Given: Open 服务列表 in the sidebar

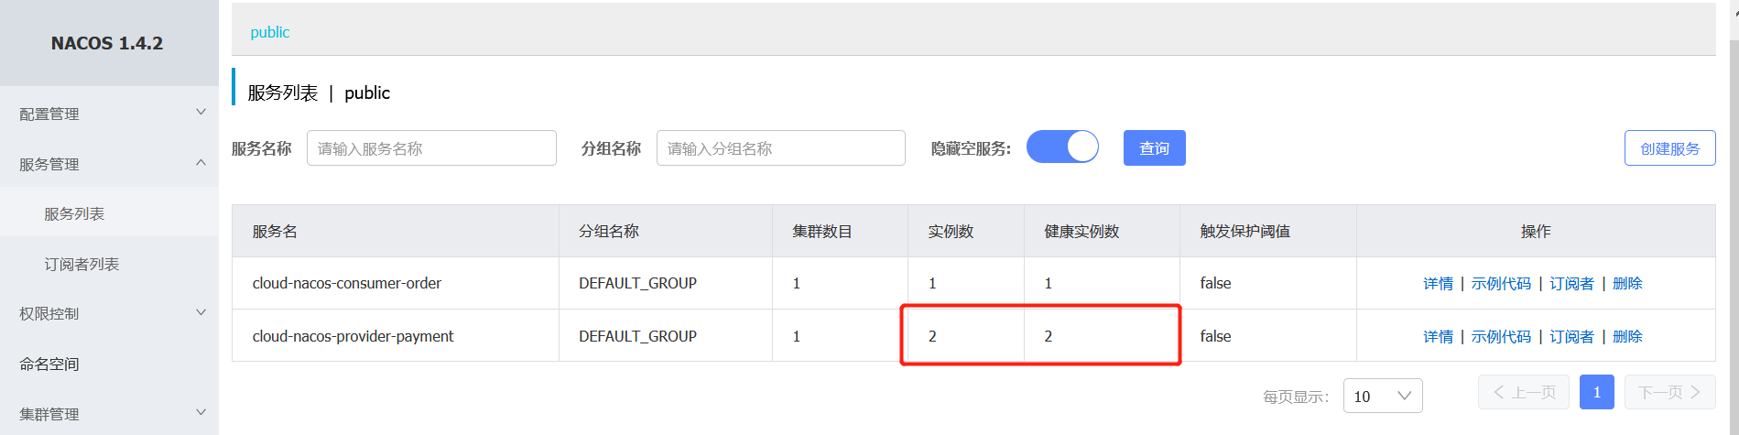Looking at the screenshot, I should pyautogui.click(x=74, y=213).
